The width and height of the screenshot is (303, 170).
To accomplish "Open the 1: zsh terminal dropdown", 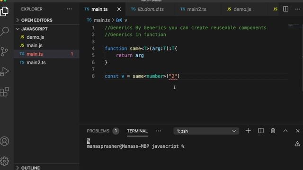I will pyautogui.click(x=206, y=131).
